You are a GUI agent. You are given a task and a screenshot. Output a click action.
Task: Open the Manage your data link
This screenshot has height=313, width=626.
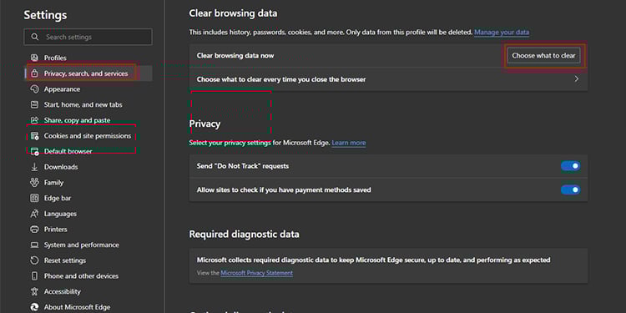coord(502,32)
